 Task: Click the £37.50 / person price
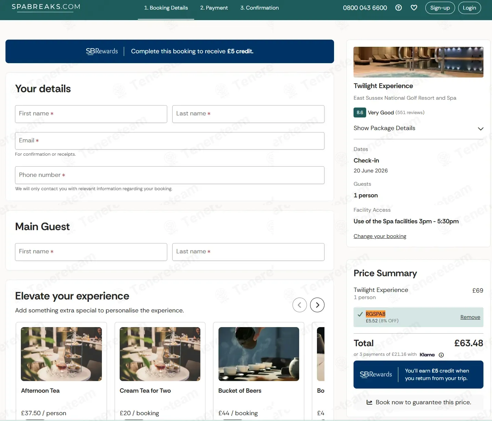[44, 413]
